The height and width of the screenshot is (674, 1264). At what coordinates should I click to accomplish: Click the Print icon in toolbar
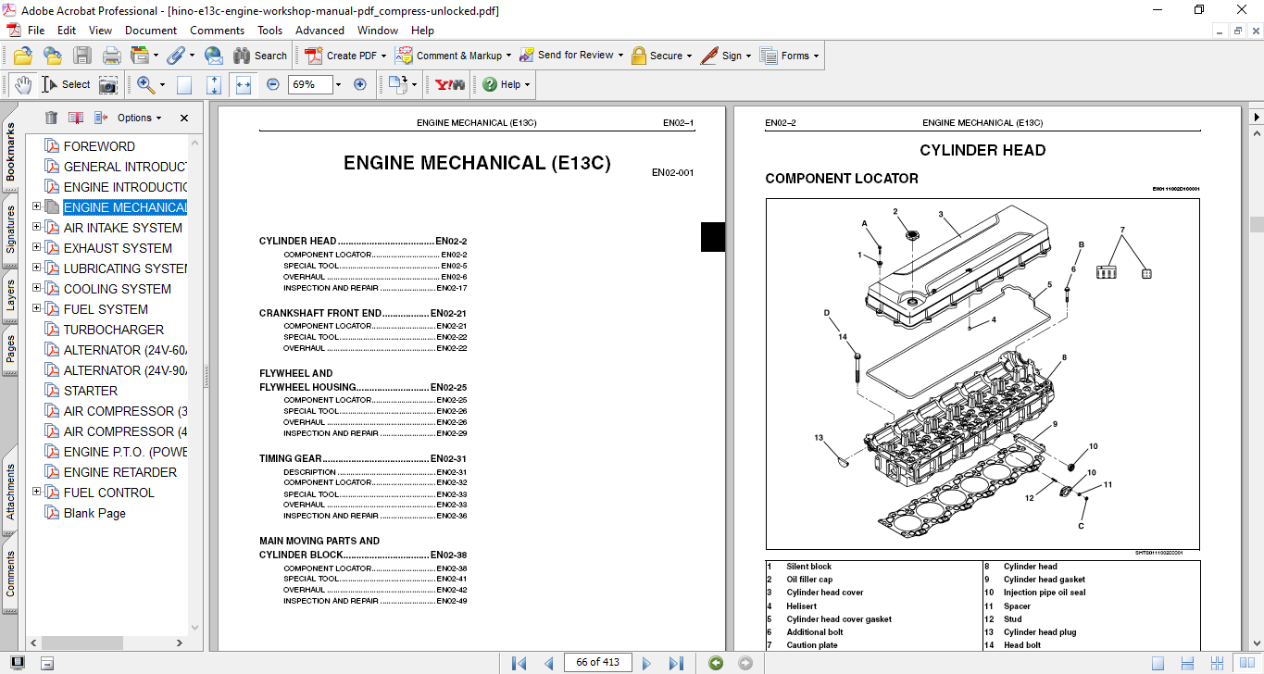pyautogui.click(x=111, y=56)
